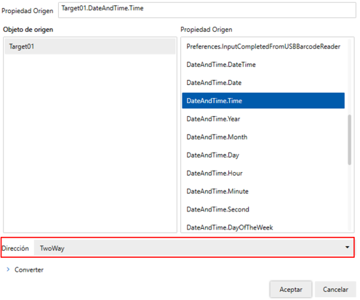Choose Preferences.InputCompletedFromUSBBarcodeReader property

pos(263,46)
